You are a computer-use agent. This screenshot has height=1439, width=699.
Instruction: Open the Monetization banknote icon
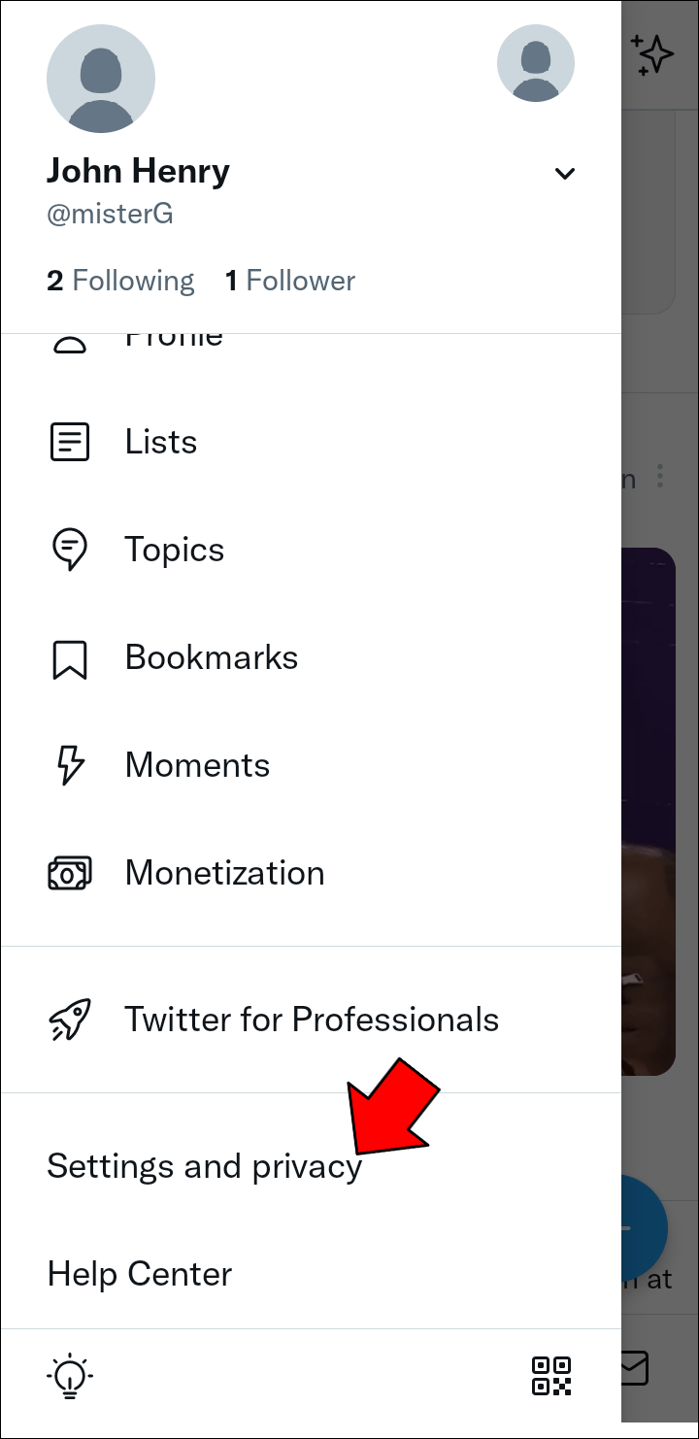click(69, 872)
